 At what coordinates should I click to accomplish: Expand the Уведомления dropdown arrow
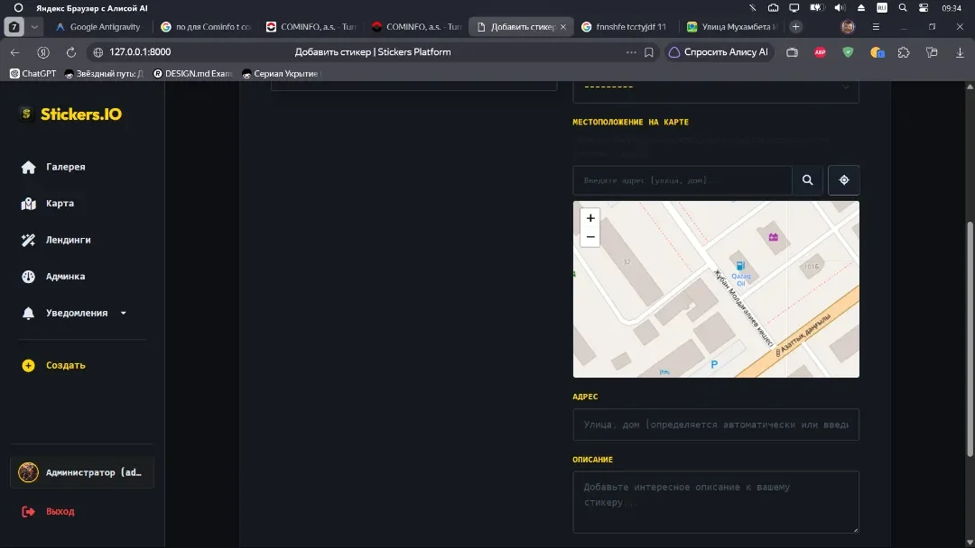123,313
